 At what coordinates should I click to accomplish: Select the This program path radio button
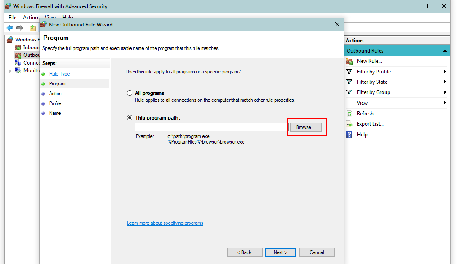point(129,117)
